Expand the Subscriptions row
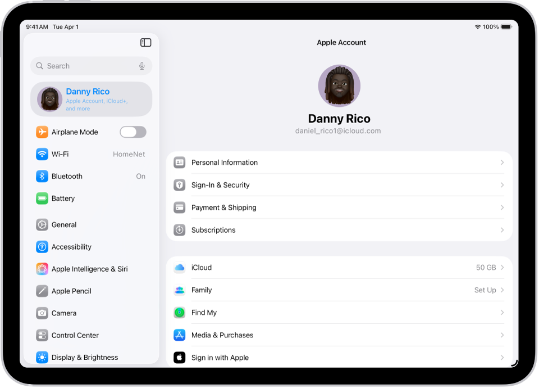Screen dimensions: 539x388 501,230
